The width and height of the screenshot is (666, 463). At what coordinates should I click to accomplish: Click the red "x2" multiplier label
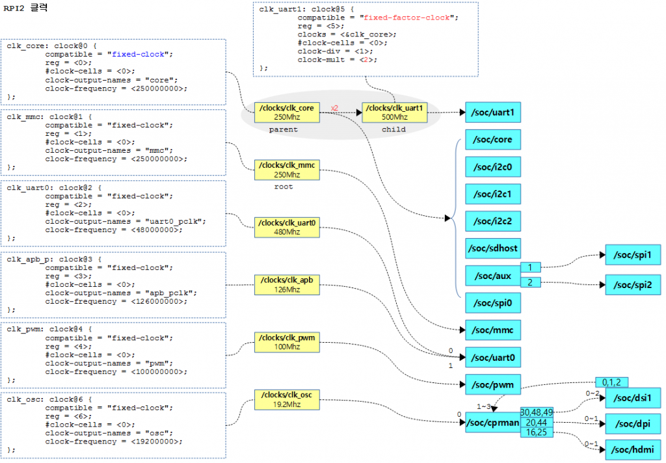(x=335, y=109)
